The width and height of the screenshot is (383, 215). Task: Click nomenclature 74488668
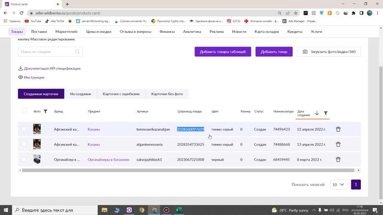point(281,145)
